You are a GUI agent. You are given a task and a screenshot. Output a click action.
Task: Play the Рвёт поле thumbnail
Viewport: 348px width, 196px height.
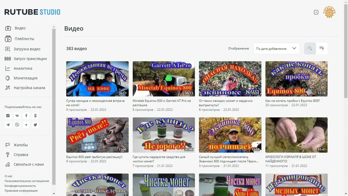97,135
